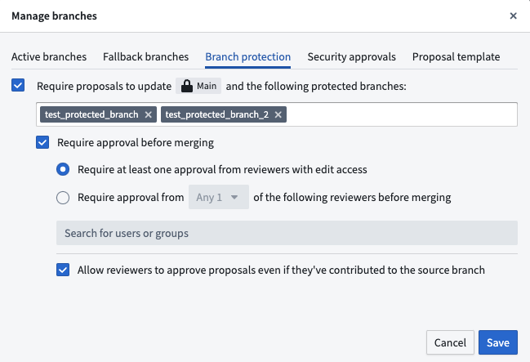Open the Proposal template tab

pyautogui.click(x=456, y=57)
